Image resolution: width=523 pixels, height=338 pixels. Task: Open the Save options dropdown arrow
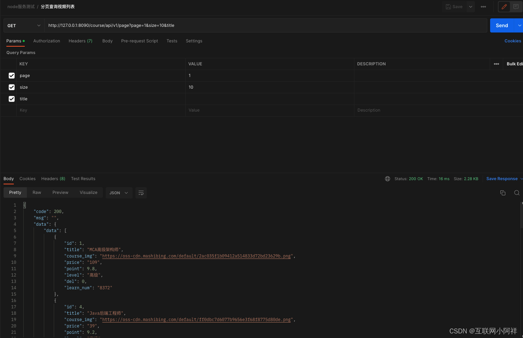point(471,7)
